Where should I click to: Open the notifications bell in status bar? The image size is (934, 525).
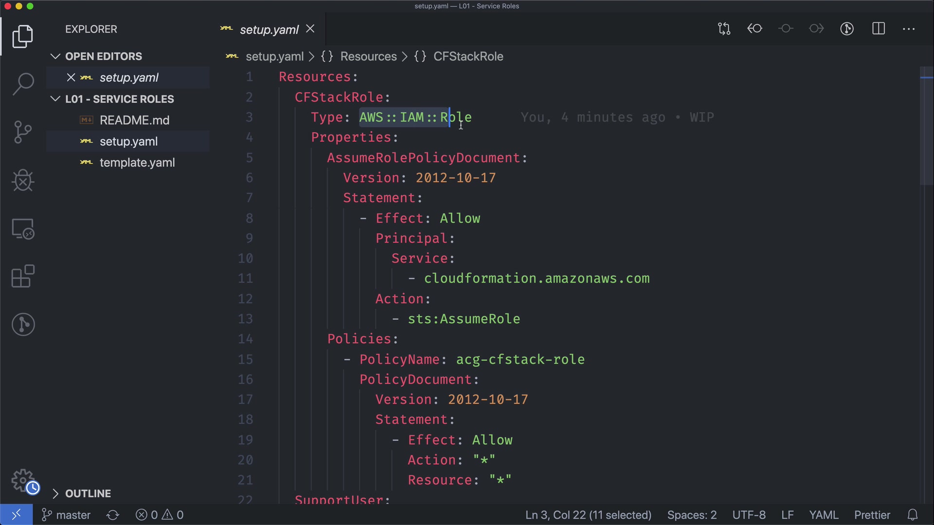pos(913,515)
